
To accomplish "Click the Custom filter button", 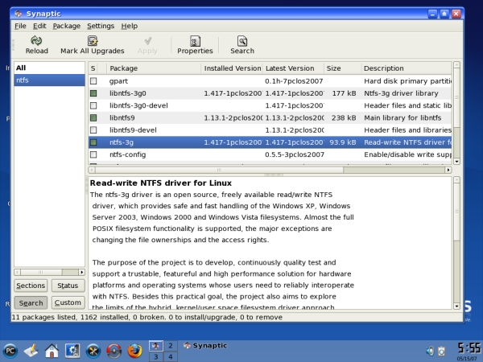I will coord(68,303).
